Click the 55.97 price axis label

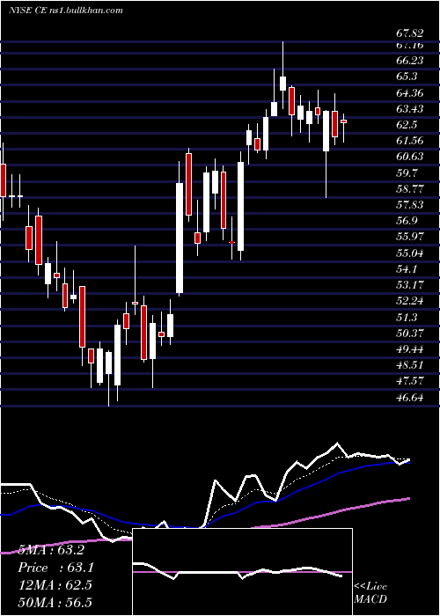tap(410, 237)
